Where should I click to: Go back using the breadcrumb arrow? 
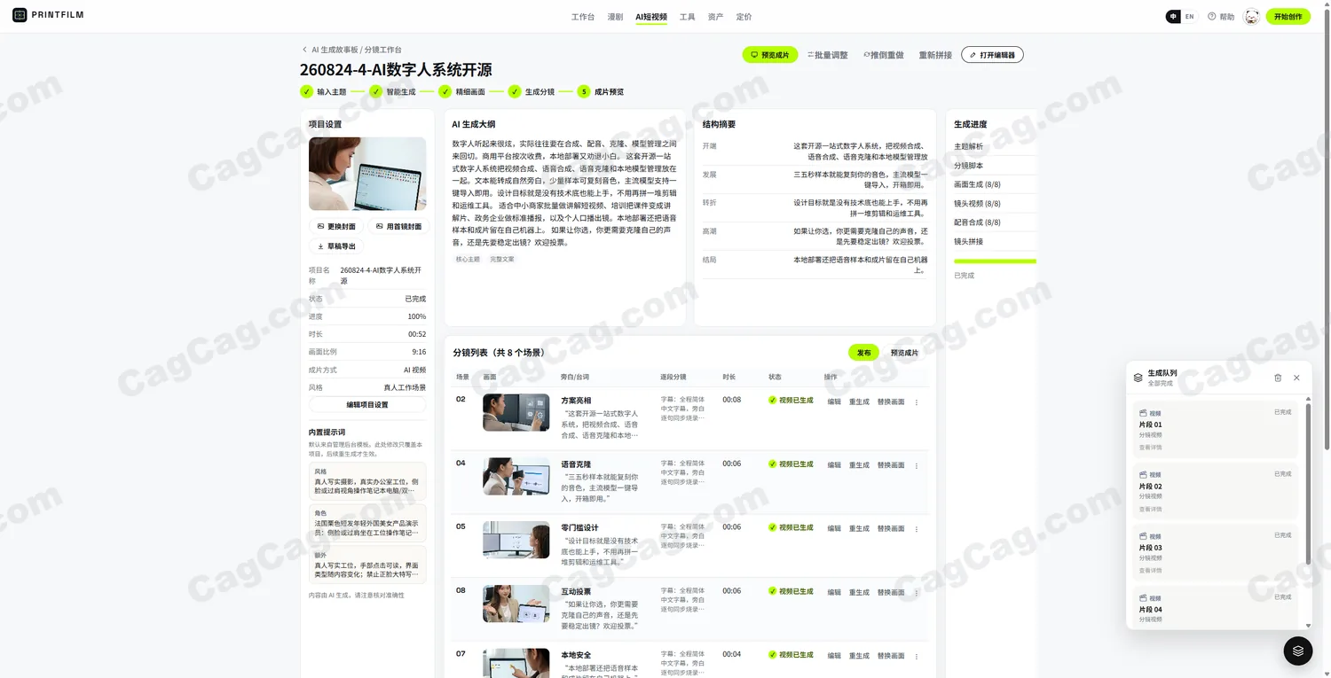pos(304,51)
